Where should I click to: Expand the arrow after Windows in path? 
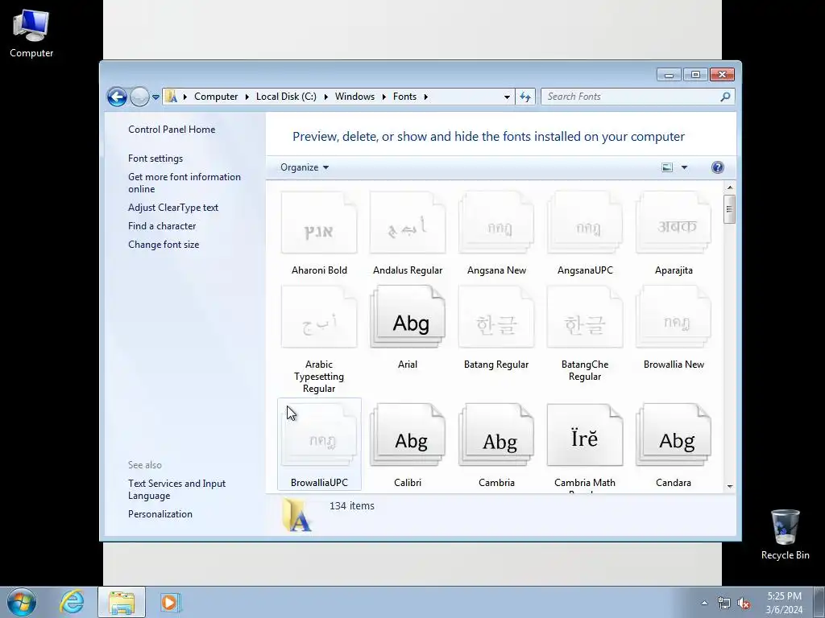pyautogui.click(x=384, y=97)
